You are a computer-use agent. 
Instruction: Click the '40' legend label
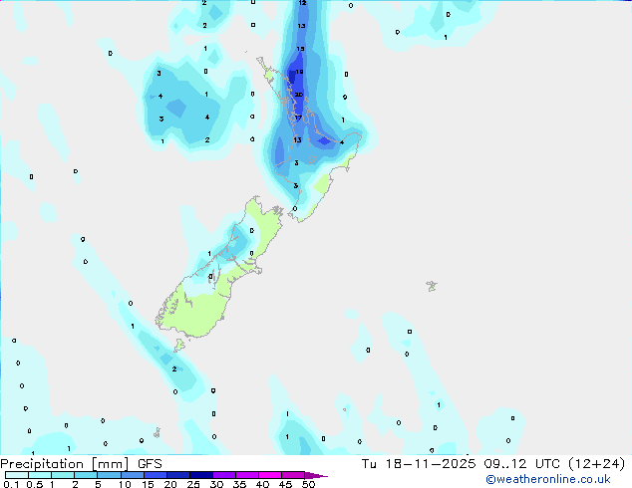point(262,484)
